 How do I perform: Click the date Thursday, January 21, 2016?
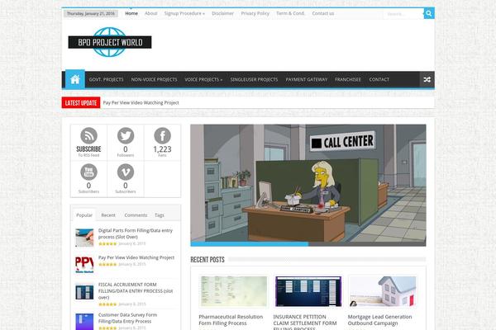pyautogui.click(x=91, y=13)
